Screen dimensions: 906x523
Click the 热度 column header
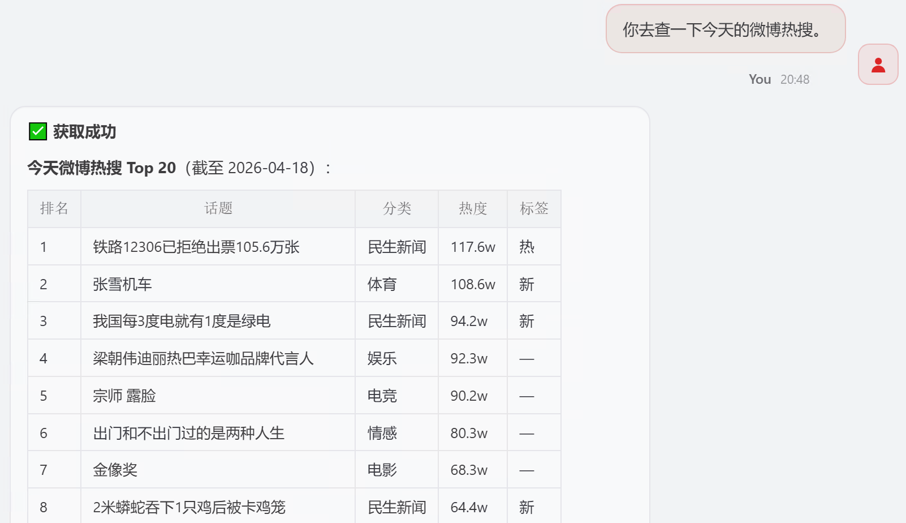point(473,208)
